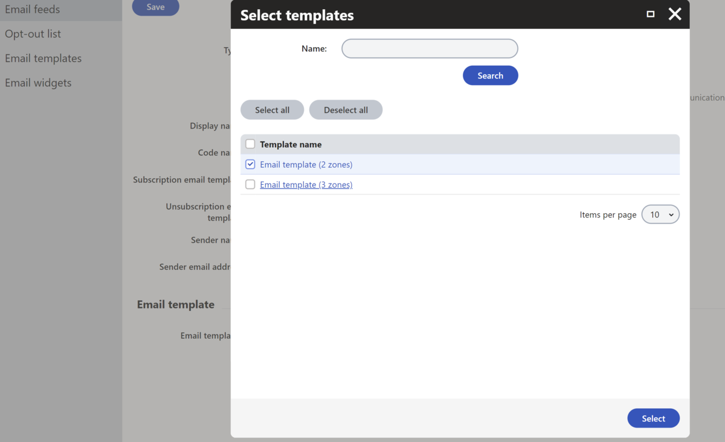
Task: Click the Select all button
Action: (x=272, y=110)
